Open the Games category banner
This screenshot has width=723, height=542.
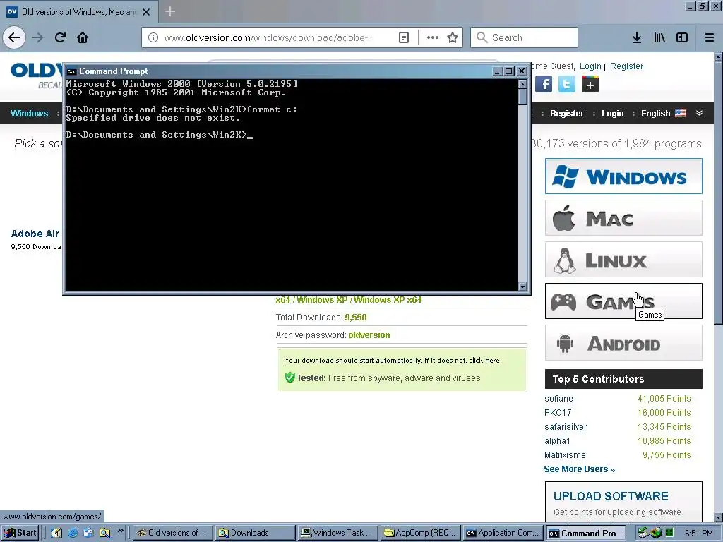point(623,301)
